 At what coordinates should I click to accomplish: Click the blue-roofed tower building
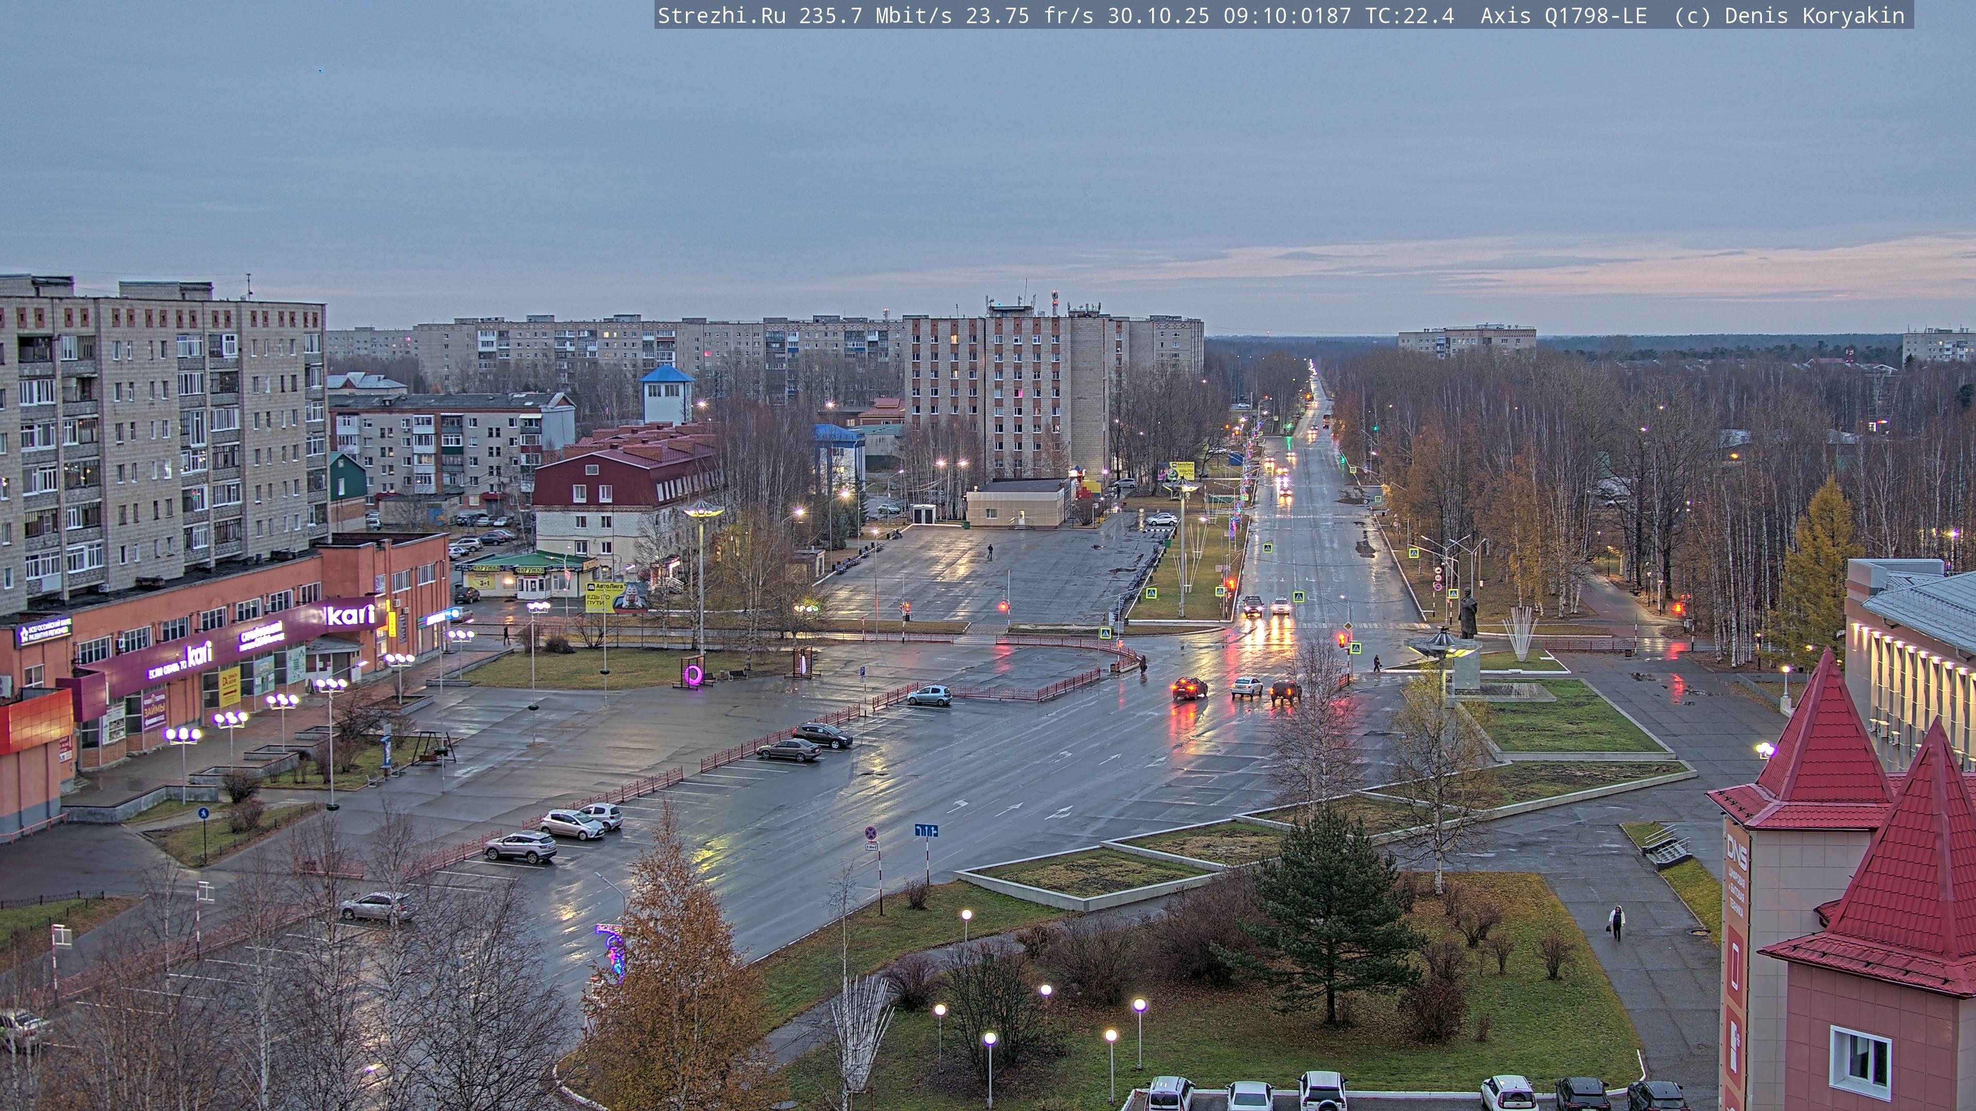666,394
